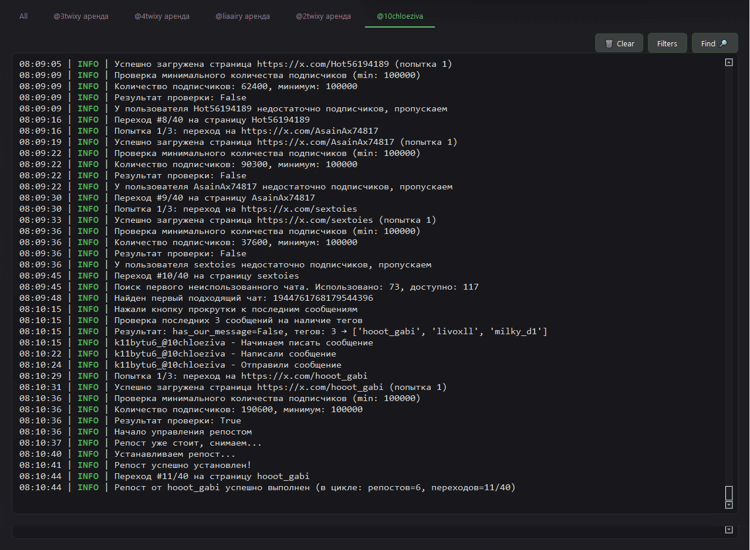Screen dimensions: 750x550
Task: Click line 'Написали сообщение'
Action: [178, 354]
